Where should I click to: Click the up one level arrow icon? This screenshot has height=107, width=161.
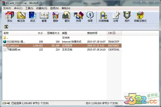tap(6, 27)
